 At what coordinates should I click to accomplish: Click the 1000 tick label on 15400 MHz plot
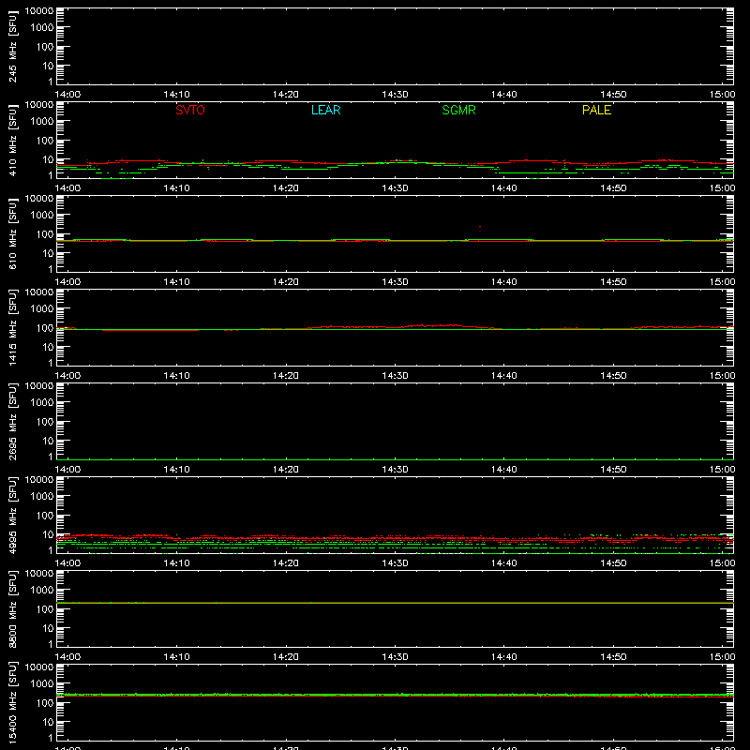point(42,683)
